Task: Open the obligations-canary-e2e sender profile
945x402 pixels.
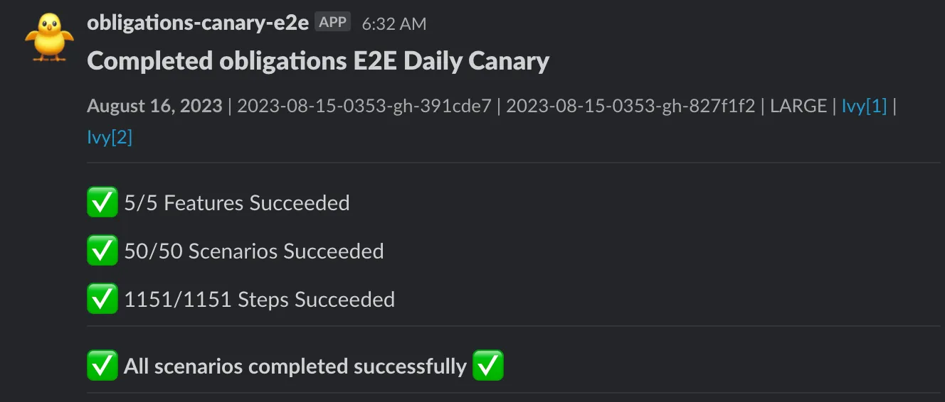Action: tap(198, 23)
